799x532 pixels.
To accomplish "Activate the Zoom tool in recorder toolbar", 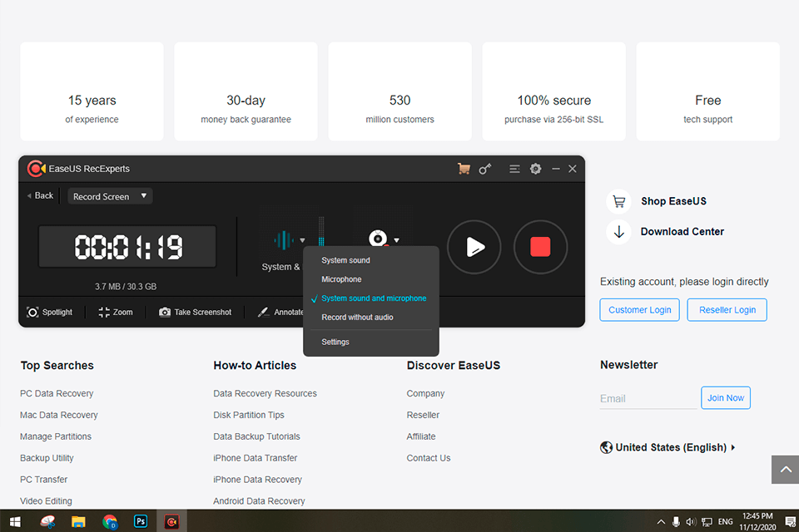I will [x=116, y=312].
